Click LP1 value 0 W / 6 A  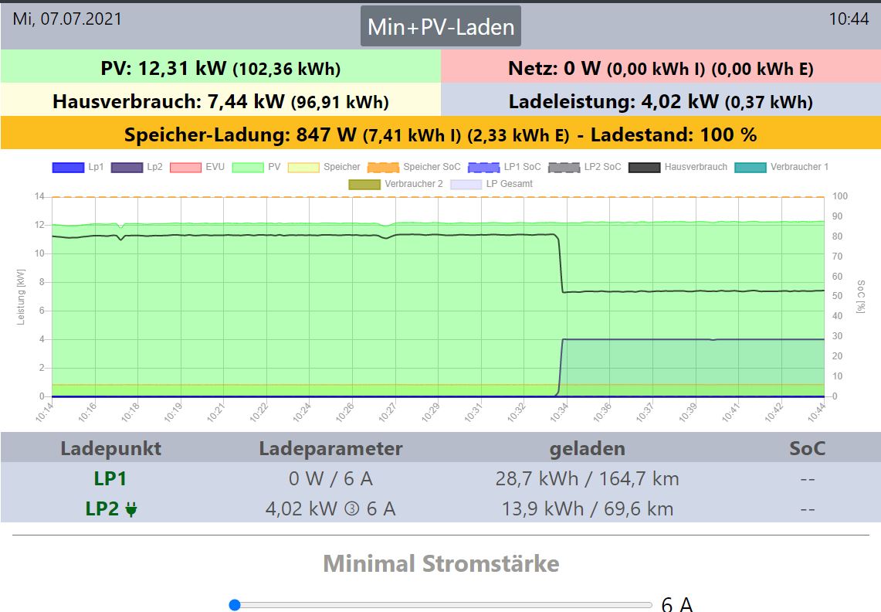click(330, 478)
